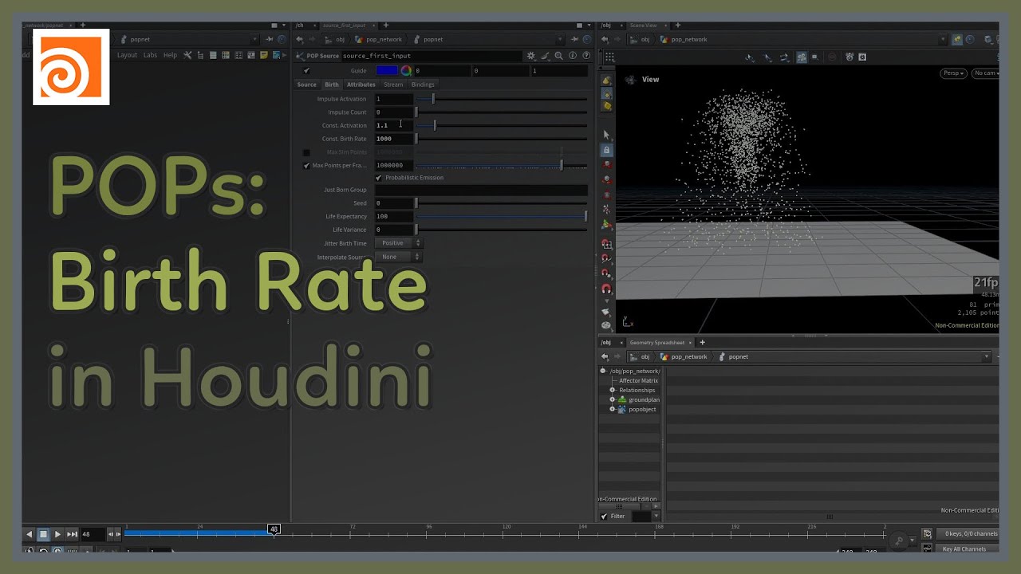This screenshot has width=1021, height=574.
Task: Toggle the lock tool in viewport toolbar
Action: (606, 150)
